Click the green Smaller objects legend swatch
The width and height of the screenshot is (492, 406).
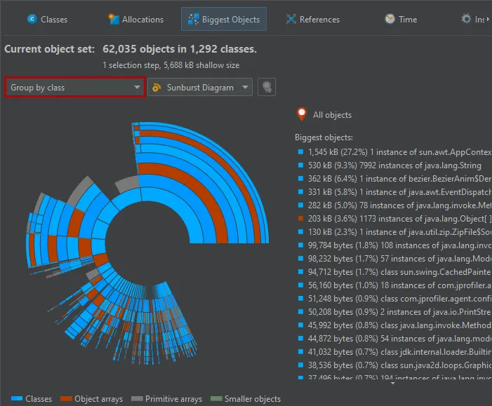click(x=216, y=399)
